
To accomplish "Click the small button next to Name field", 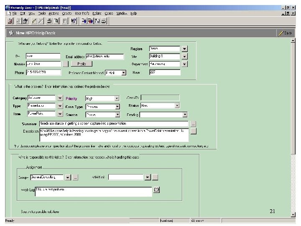I will (x=66, y=64).
